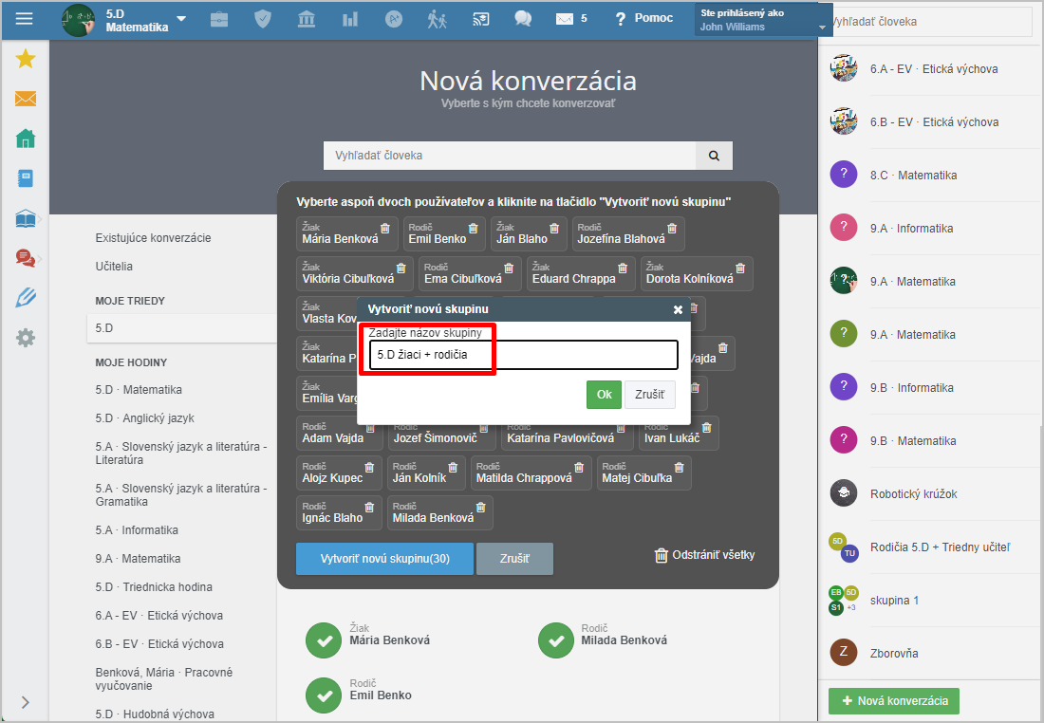The width and height of the screenshot is (1044, 723).
Task: Open the hamburger menu in top bar
Action: pos(24,19)
